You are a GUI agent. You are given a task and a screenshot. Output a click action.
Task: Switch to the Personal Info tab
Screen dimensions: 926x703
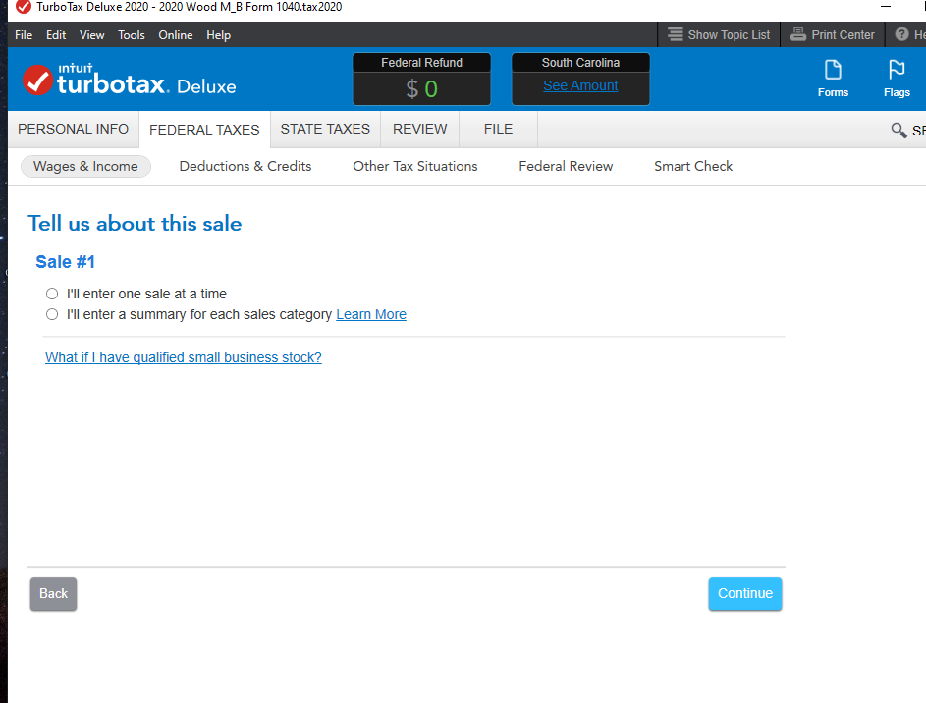point(74,129)
